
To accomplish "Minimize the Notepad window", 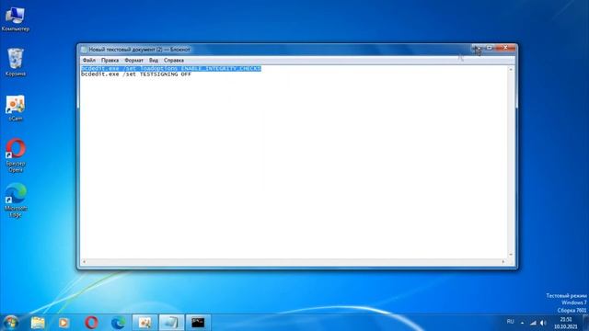I will pyautogui.click(x=477, y=48).
